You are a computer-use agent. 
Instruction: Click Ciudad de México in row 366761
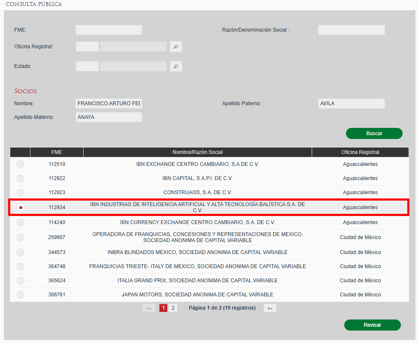click(x=361, y=295)
